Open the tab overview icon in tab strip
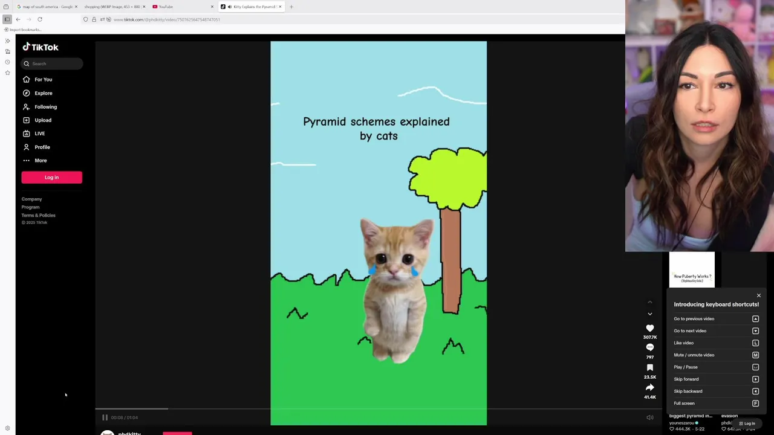Screen dimensions: 774x435 [6, 7]
